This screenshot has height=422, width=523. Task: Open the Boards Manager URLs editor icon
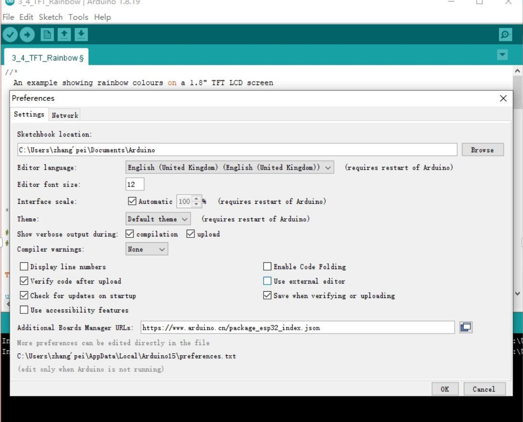(x=465, y=327)
